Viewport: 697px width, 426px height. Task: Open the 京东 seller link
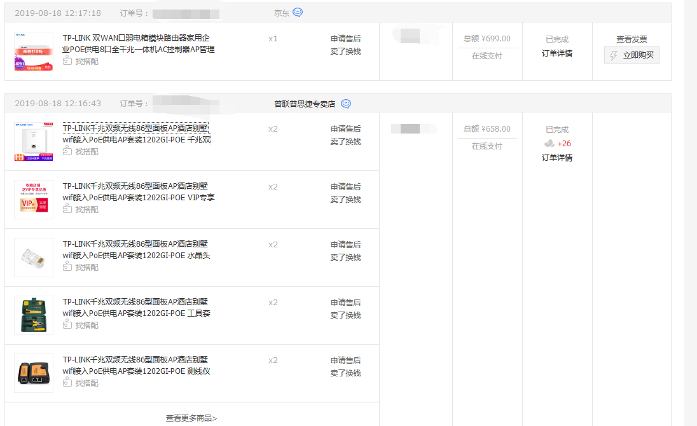pos(281,13)
